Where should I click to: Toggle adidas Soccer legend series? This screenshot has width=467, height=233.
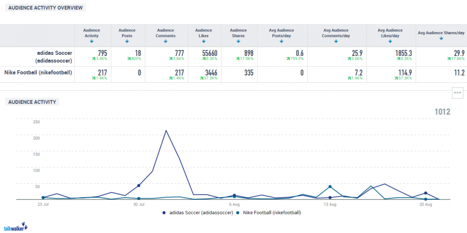pos(198,213)
